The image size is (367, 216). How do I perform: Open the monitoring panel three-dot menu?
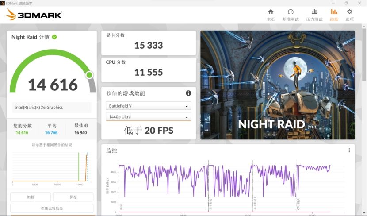coord(349,150)
